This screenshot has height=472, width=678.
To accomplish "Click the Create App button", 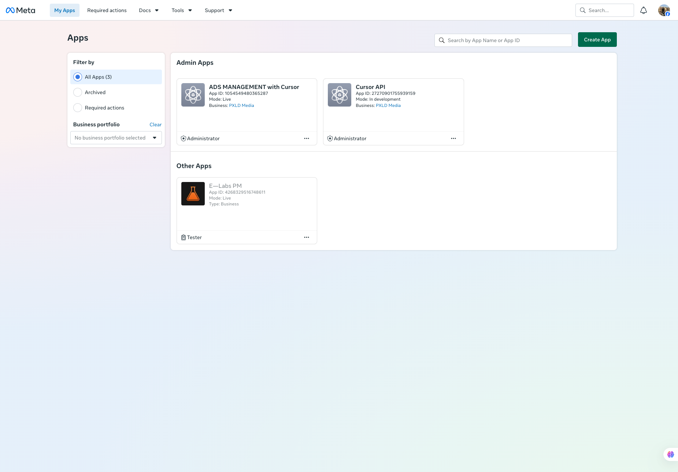I will [597, 40].
